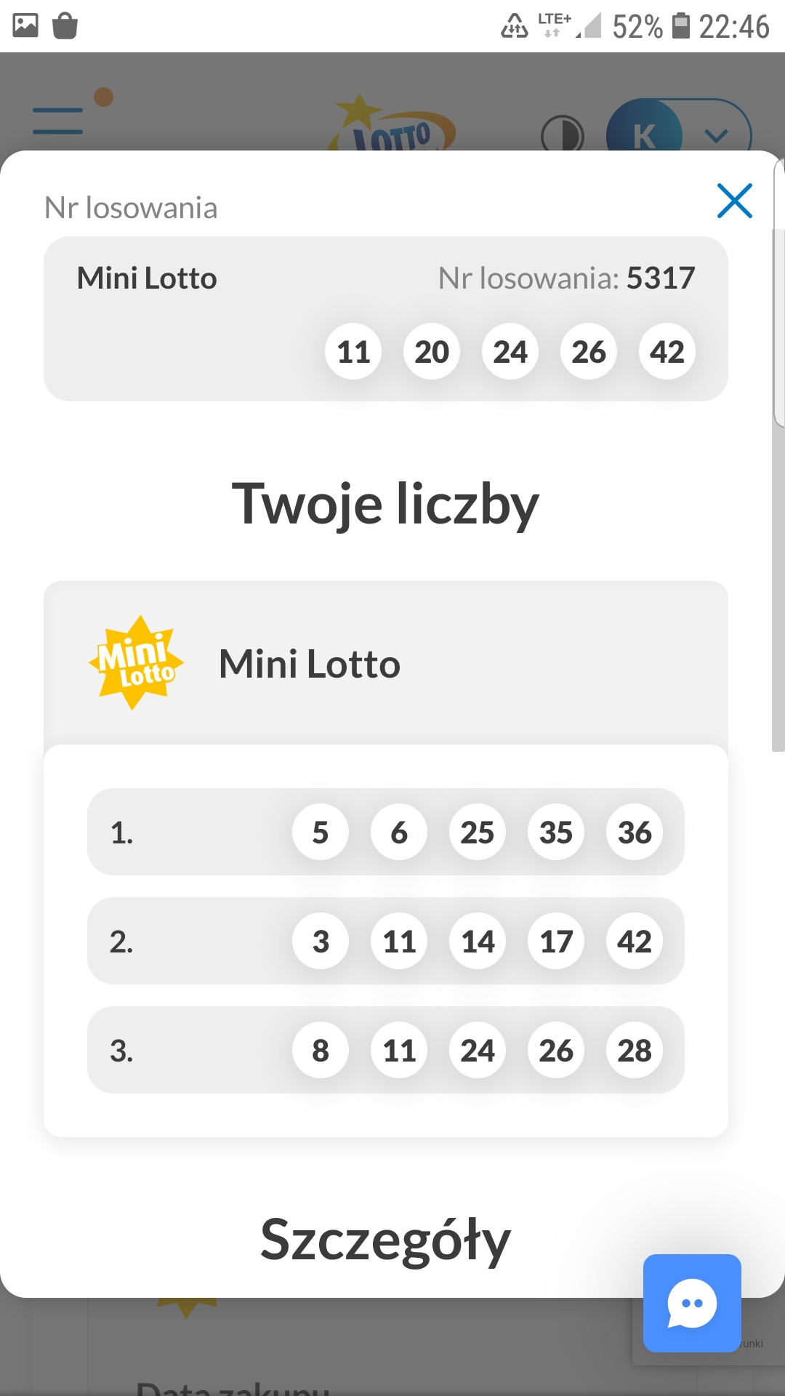Viewport: 785px width, 1396px height.
Task: Select number 17 in second bet row
Action: (x=556, y=942)
